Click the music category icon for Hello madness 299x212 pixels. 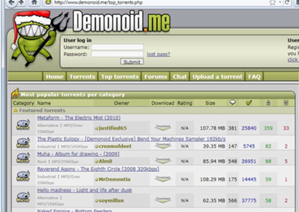coord(23,197)
